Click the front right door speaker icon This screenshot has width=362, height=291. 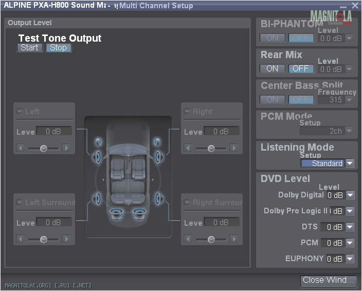[159, 157]
